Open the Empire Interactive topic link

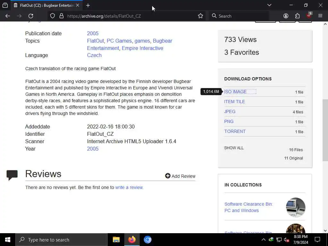(x=143, y=48)
